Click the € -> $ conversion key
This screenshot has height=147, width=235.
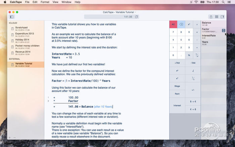(x=193, y=109)
